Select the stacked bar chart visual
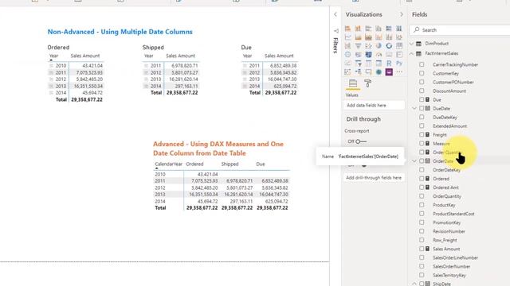Image resolution: width=510 pixels, height=286 pixels. 347,29
